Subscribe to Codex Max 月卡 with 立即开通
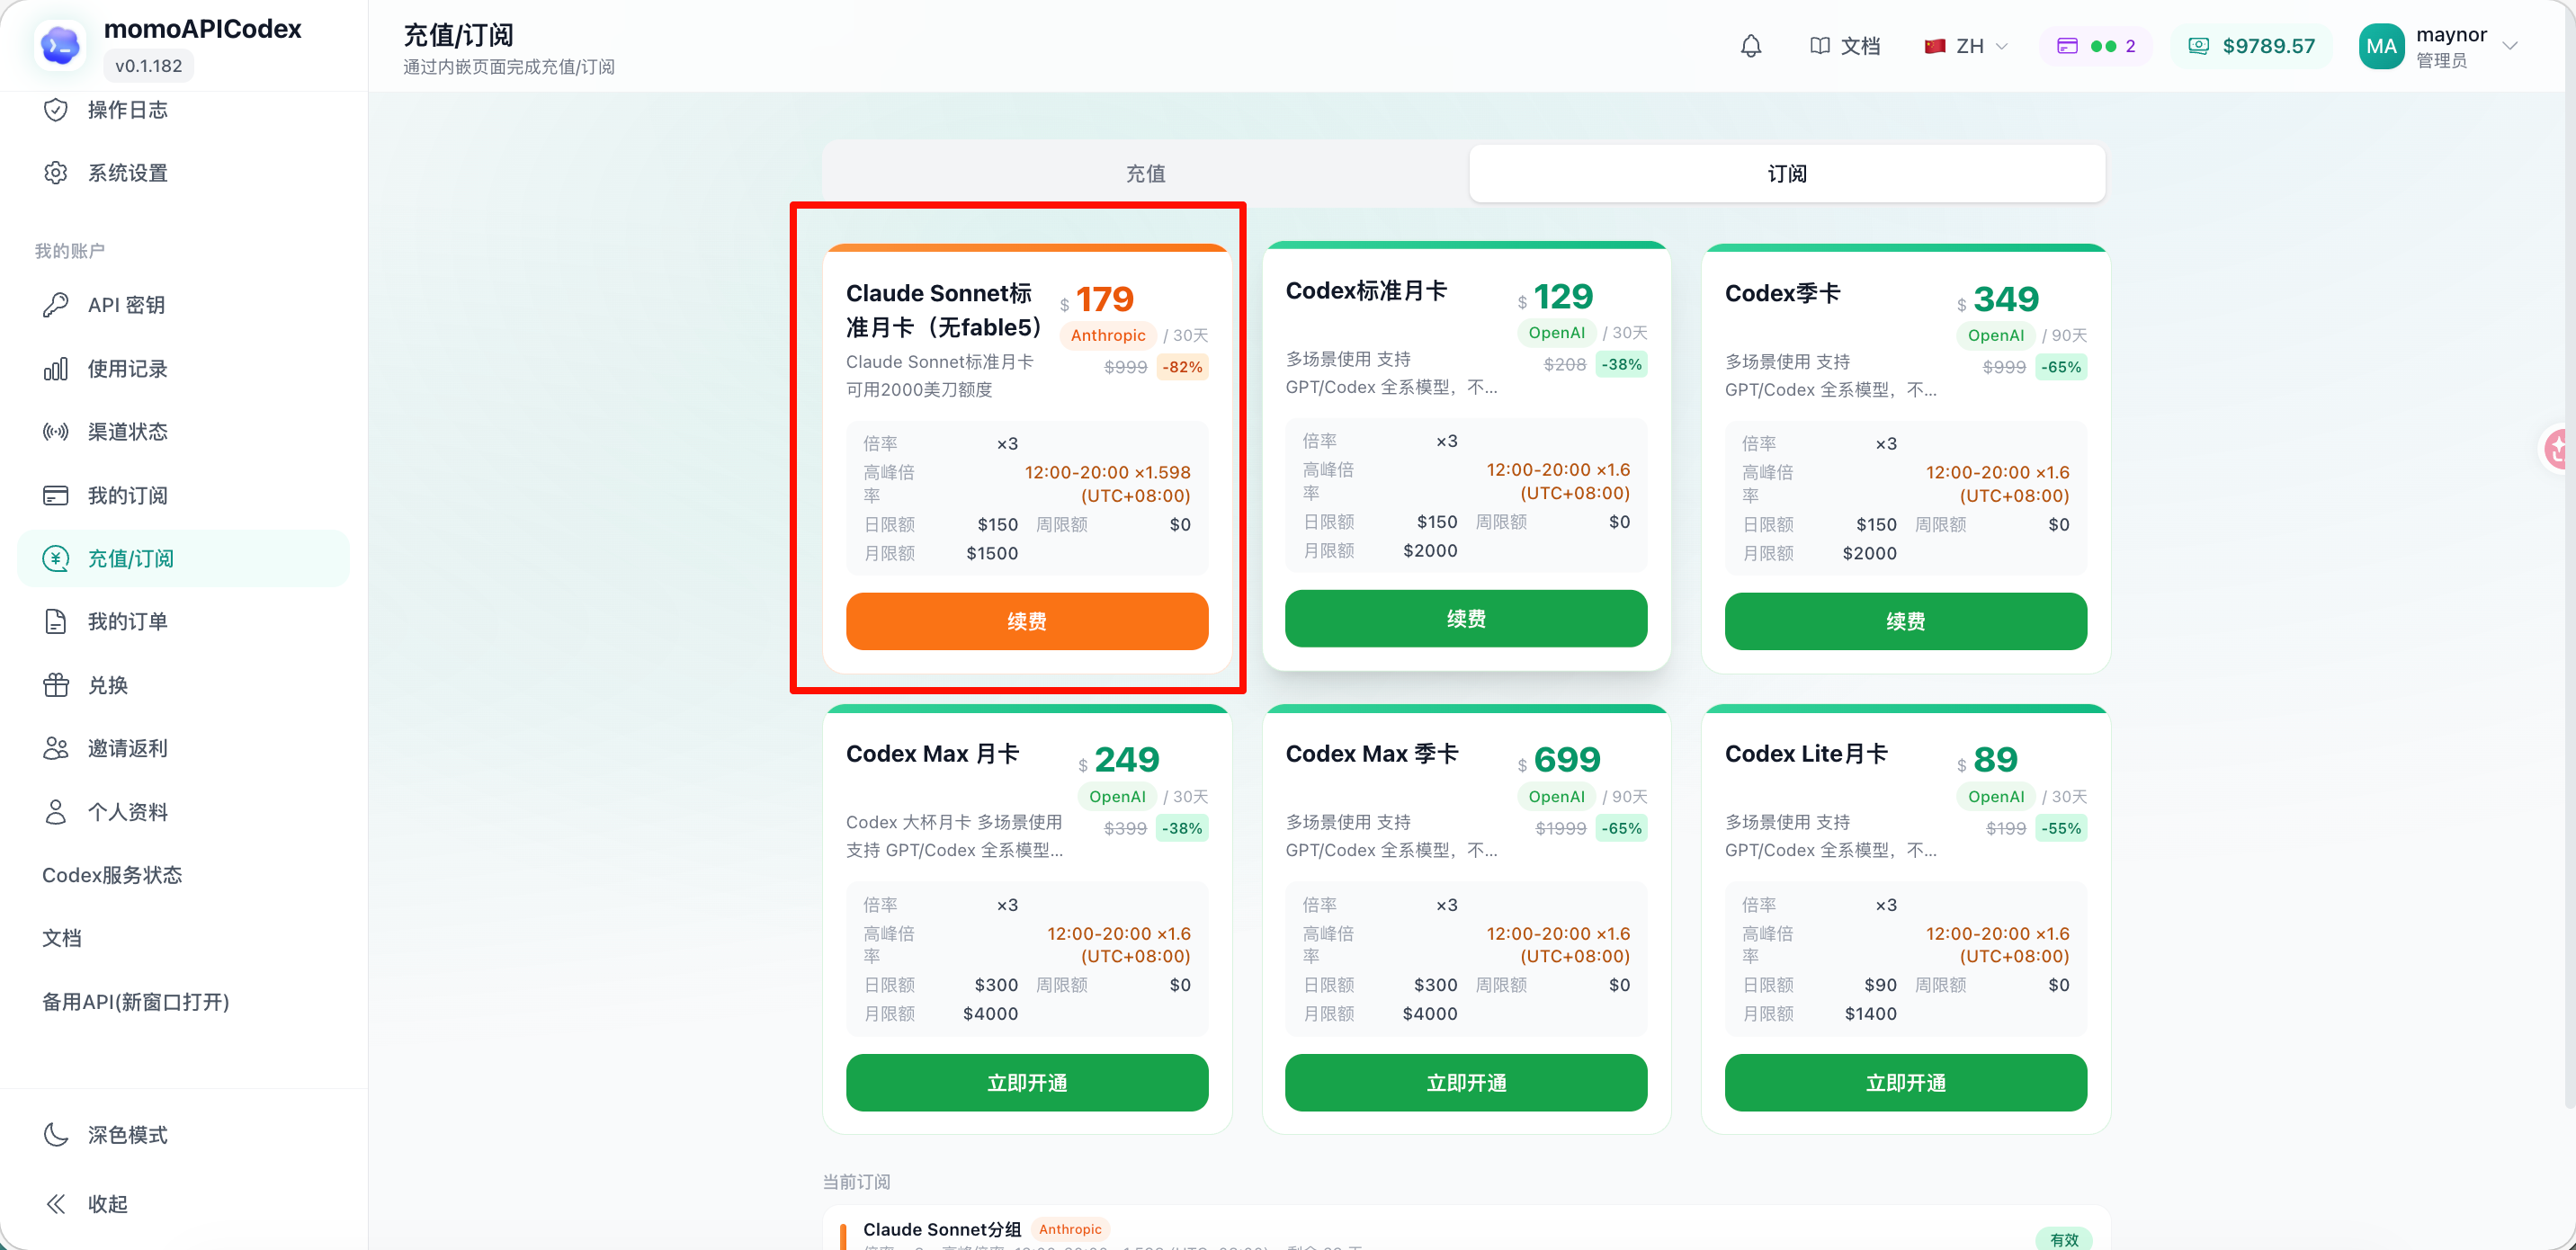This screenshot has width=2576, height=1250. 1027,1083
